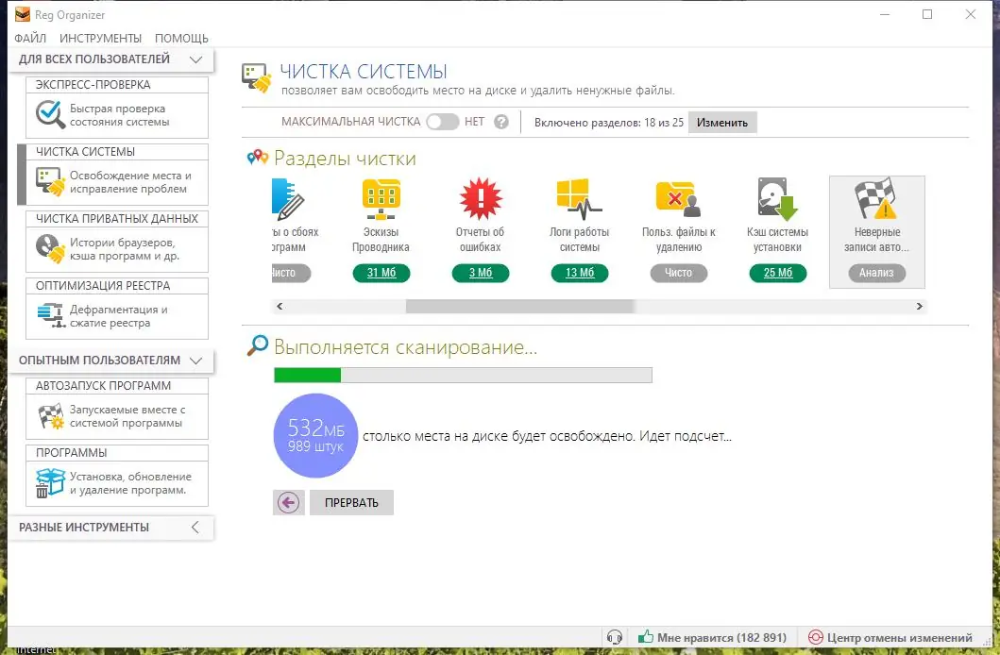Open ЧИСТКА ПРИВАТНЫХ ДАННЫХ section header

click(x=117, y=219)
